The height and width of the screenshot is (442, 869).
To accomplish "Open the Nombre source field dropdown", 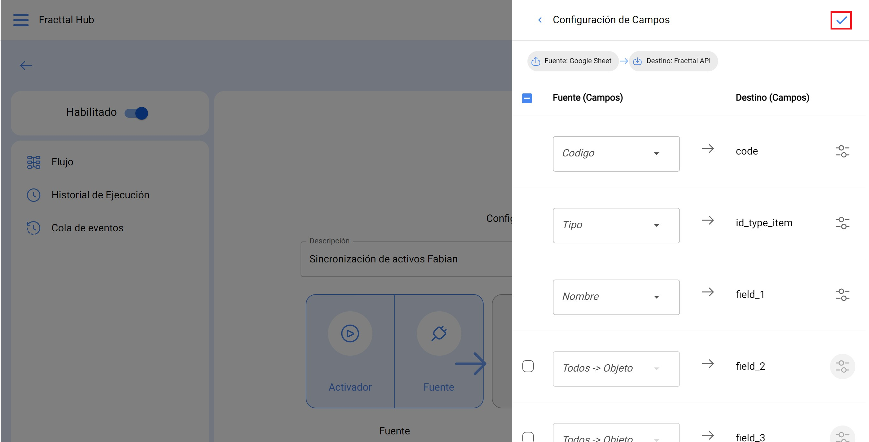I will click(x=616, y=297).
